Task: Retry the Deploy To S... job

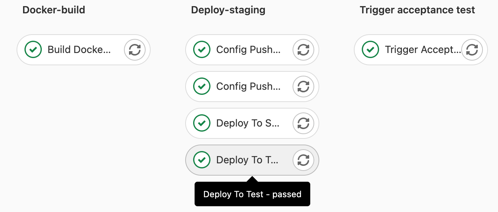Action: coord(303,123)
